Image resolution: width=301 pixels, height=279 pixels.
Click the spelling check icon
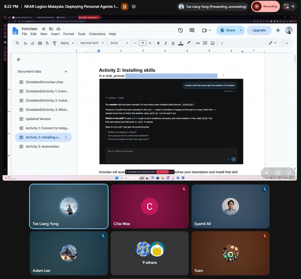47,43
